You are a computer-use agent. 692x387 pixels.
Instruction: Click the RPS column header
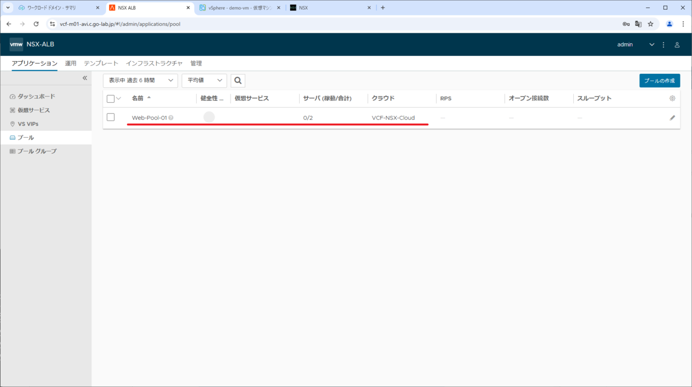(446, 99)
